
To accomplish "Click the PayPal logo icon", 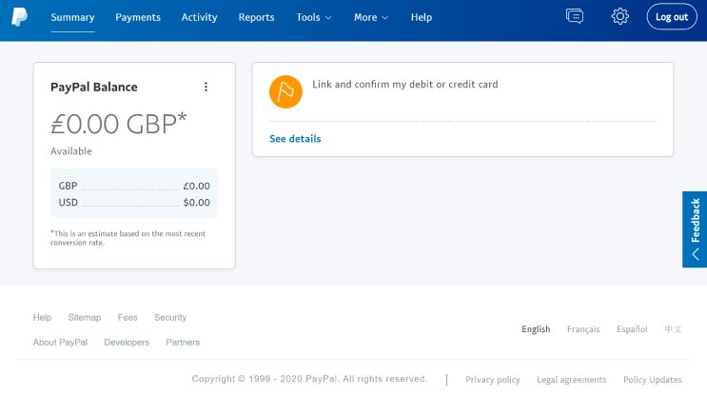I will click(x=19, y=17).
